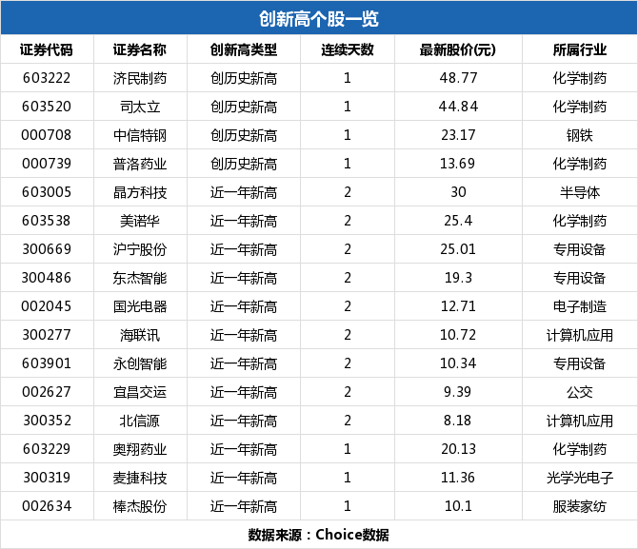Viewport: 638px width, 549px height.
Task: Open stock code 000739
Action: (46, 164)
